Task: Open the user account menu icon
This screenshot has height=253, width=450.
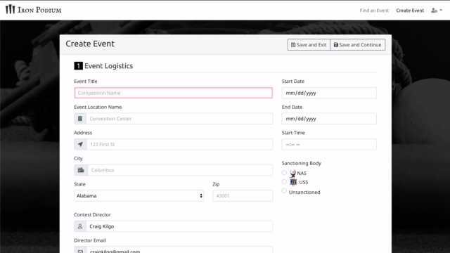Action: (x=437, y=11)
